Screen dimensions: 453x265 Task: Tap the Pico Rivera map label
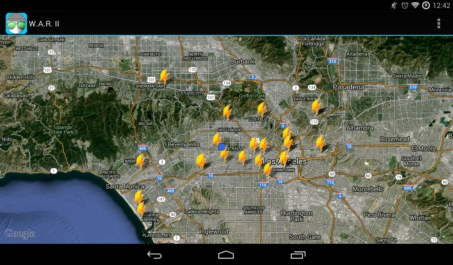pyautogui.click(x=379, y=215)
